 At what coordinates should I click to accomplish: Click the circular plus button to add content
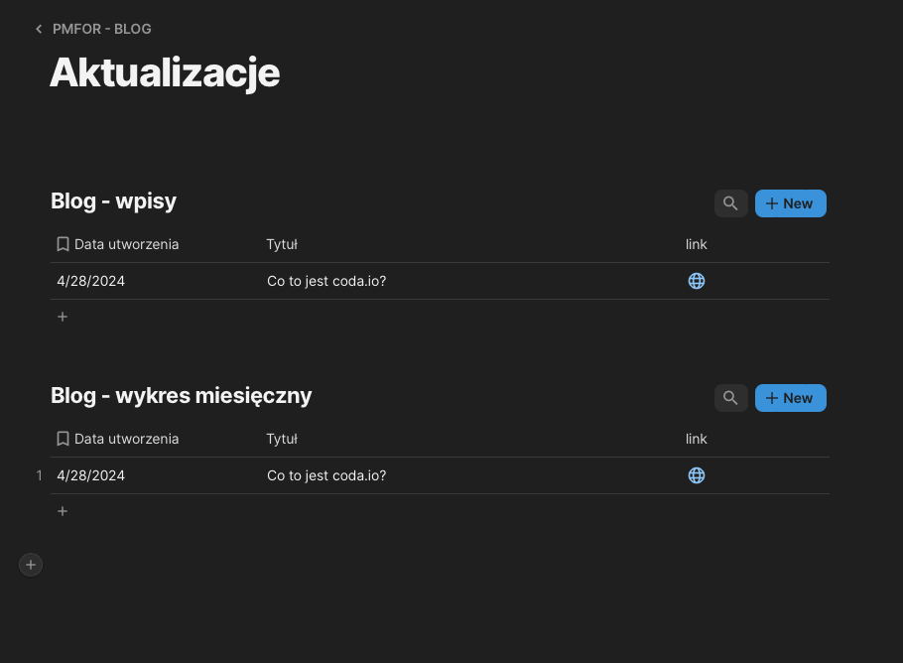point(31,565)
